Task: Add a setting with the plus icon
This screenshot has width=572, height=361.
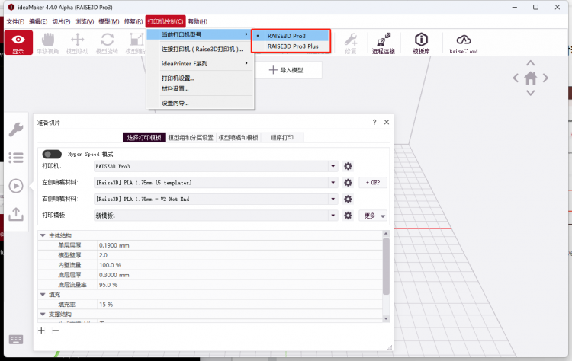Action: pyautogui.click(x=42, y=331)
